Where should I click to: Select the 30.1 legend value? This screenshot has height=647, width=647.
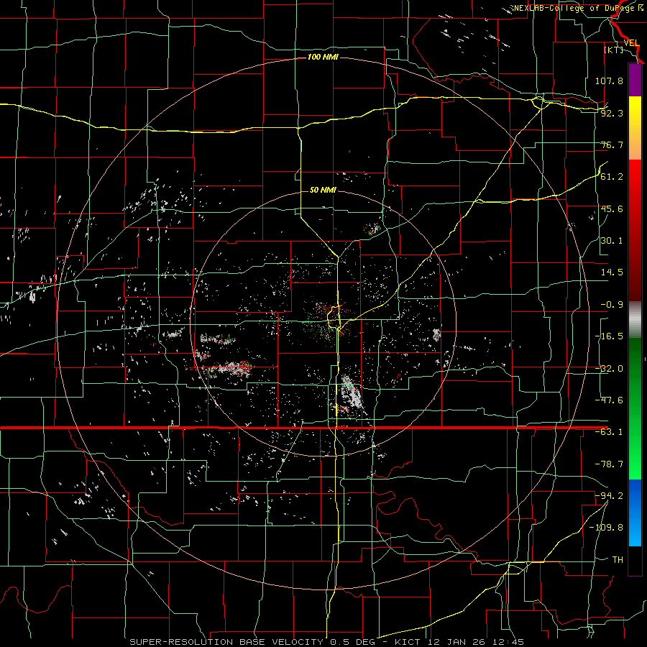612,241
